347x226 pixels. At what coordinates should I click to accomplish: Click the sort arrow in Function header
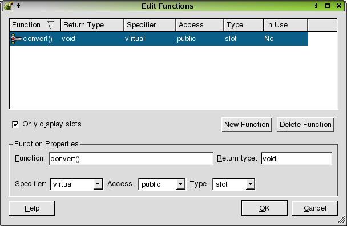click(51, 25)
